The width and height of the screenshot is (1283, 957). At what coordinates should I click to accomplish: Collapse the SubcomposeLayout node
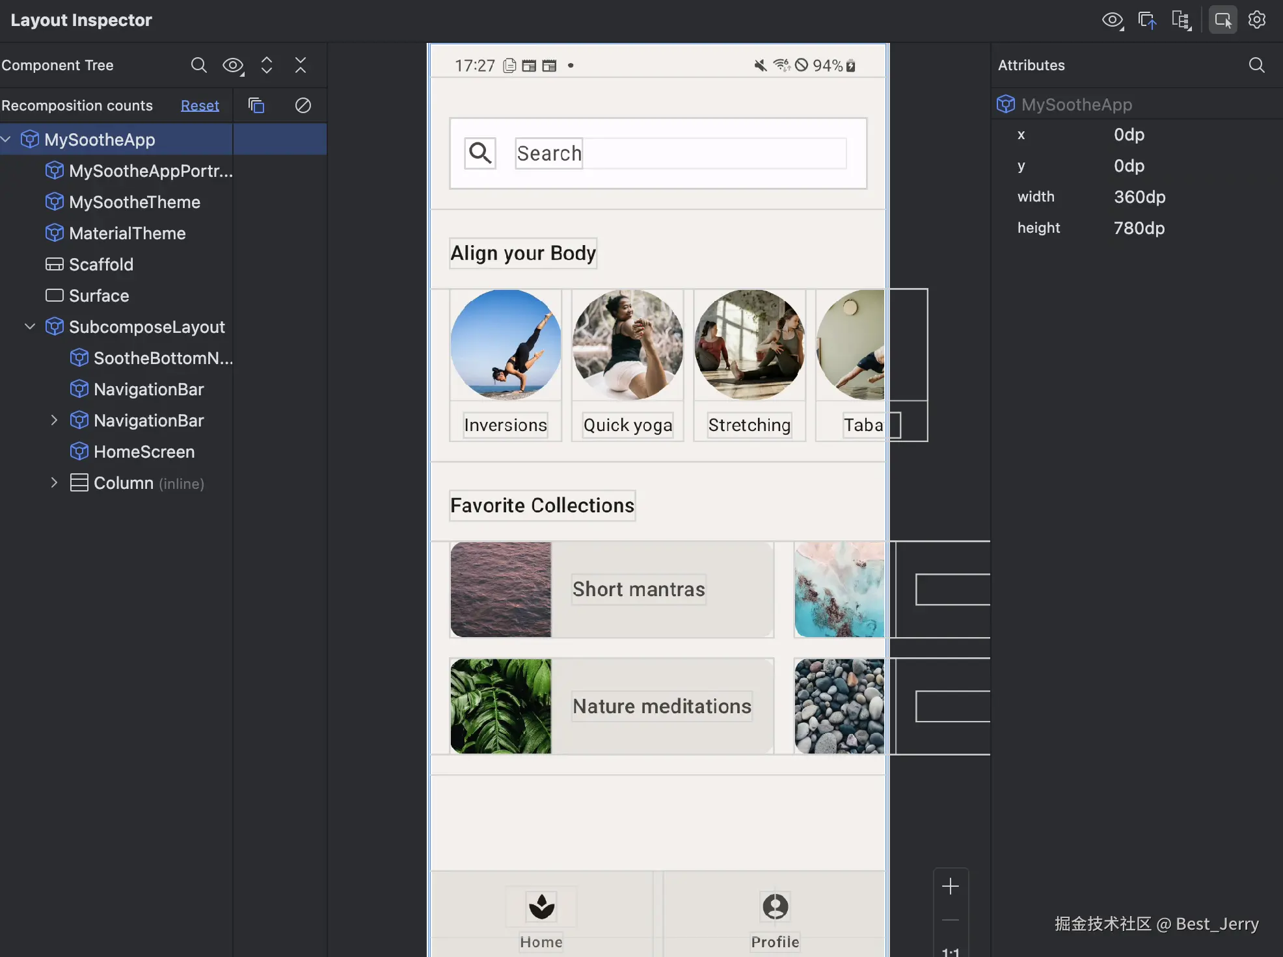click(30, 326)
